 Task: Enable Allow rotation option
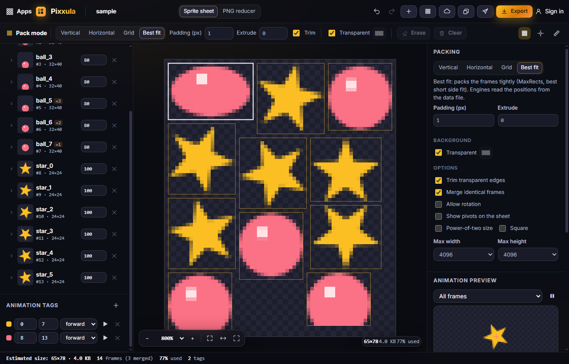438,204
